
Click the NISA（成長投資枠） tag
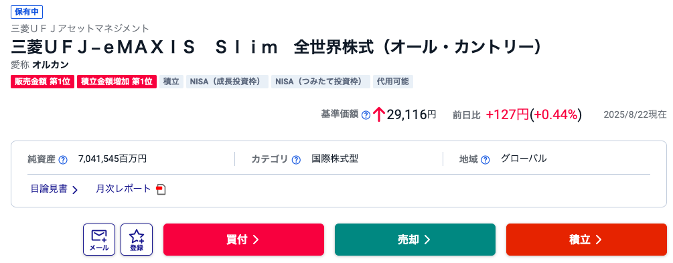[x=226, y=82]
